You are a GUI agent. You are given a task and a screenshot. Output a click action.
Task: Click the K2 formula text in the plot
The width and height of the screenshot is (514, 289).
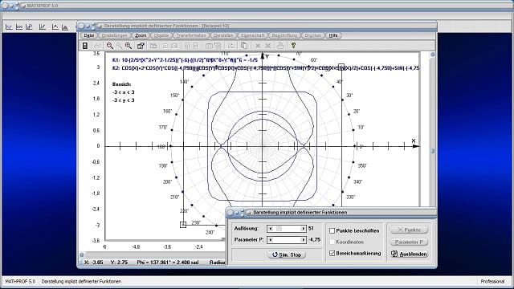coord(266,68)
